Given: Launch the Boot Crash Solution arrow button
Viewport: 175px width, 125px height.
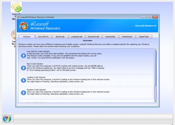Looking at the screenshot, I should [23, 68].
